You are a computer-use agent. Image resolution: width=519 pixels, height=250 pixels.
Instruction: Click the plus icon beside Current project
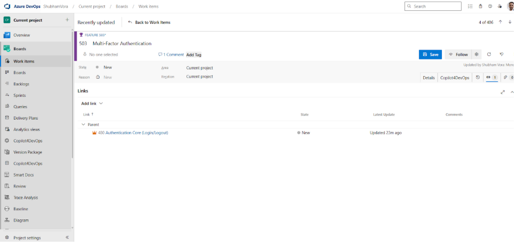click(x=67, y=20)
